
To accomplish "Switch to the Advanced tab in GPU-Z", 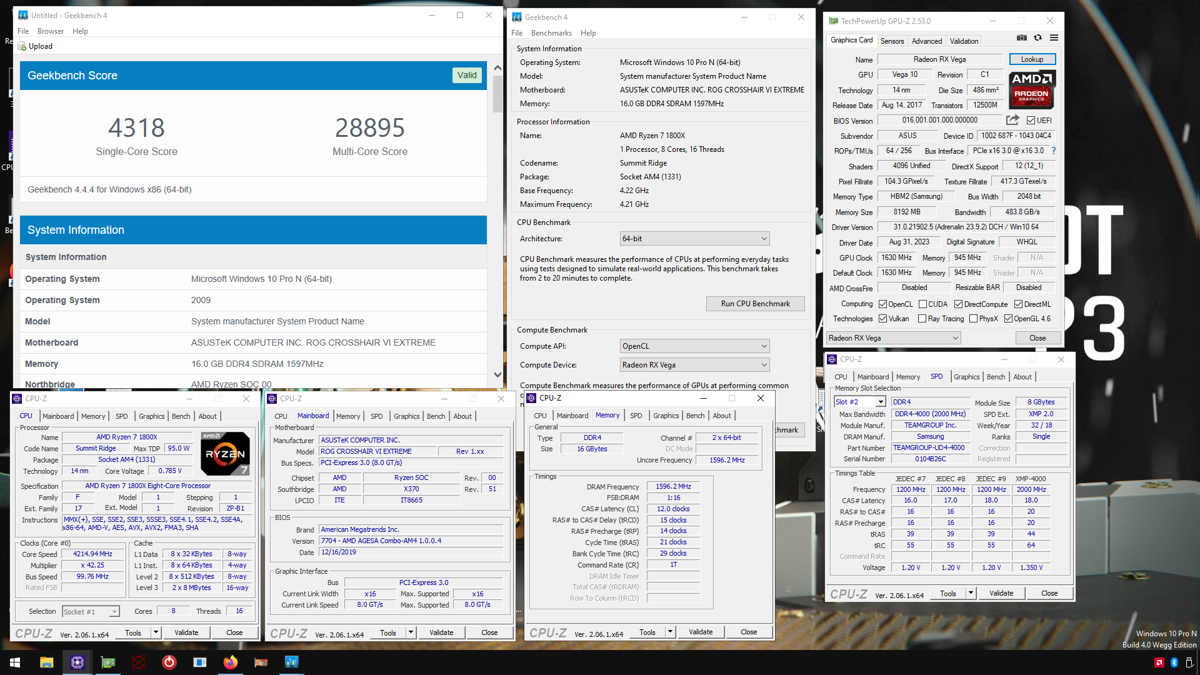I will tap(926, 41).
